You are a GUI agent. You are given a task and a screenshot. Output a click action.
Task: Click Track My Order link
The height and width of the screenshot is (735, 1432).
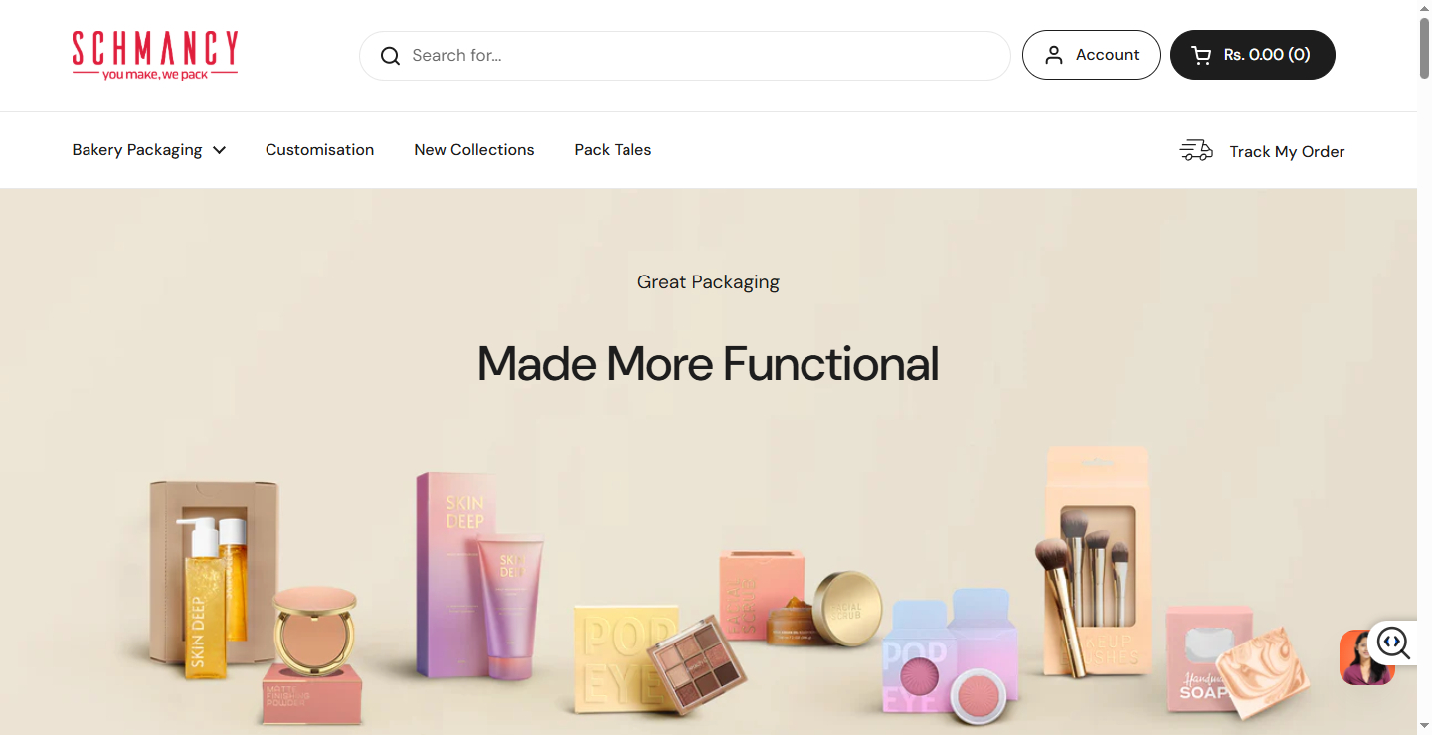click(x=1287, y=151)
